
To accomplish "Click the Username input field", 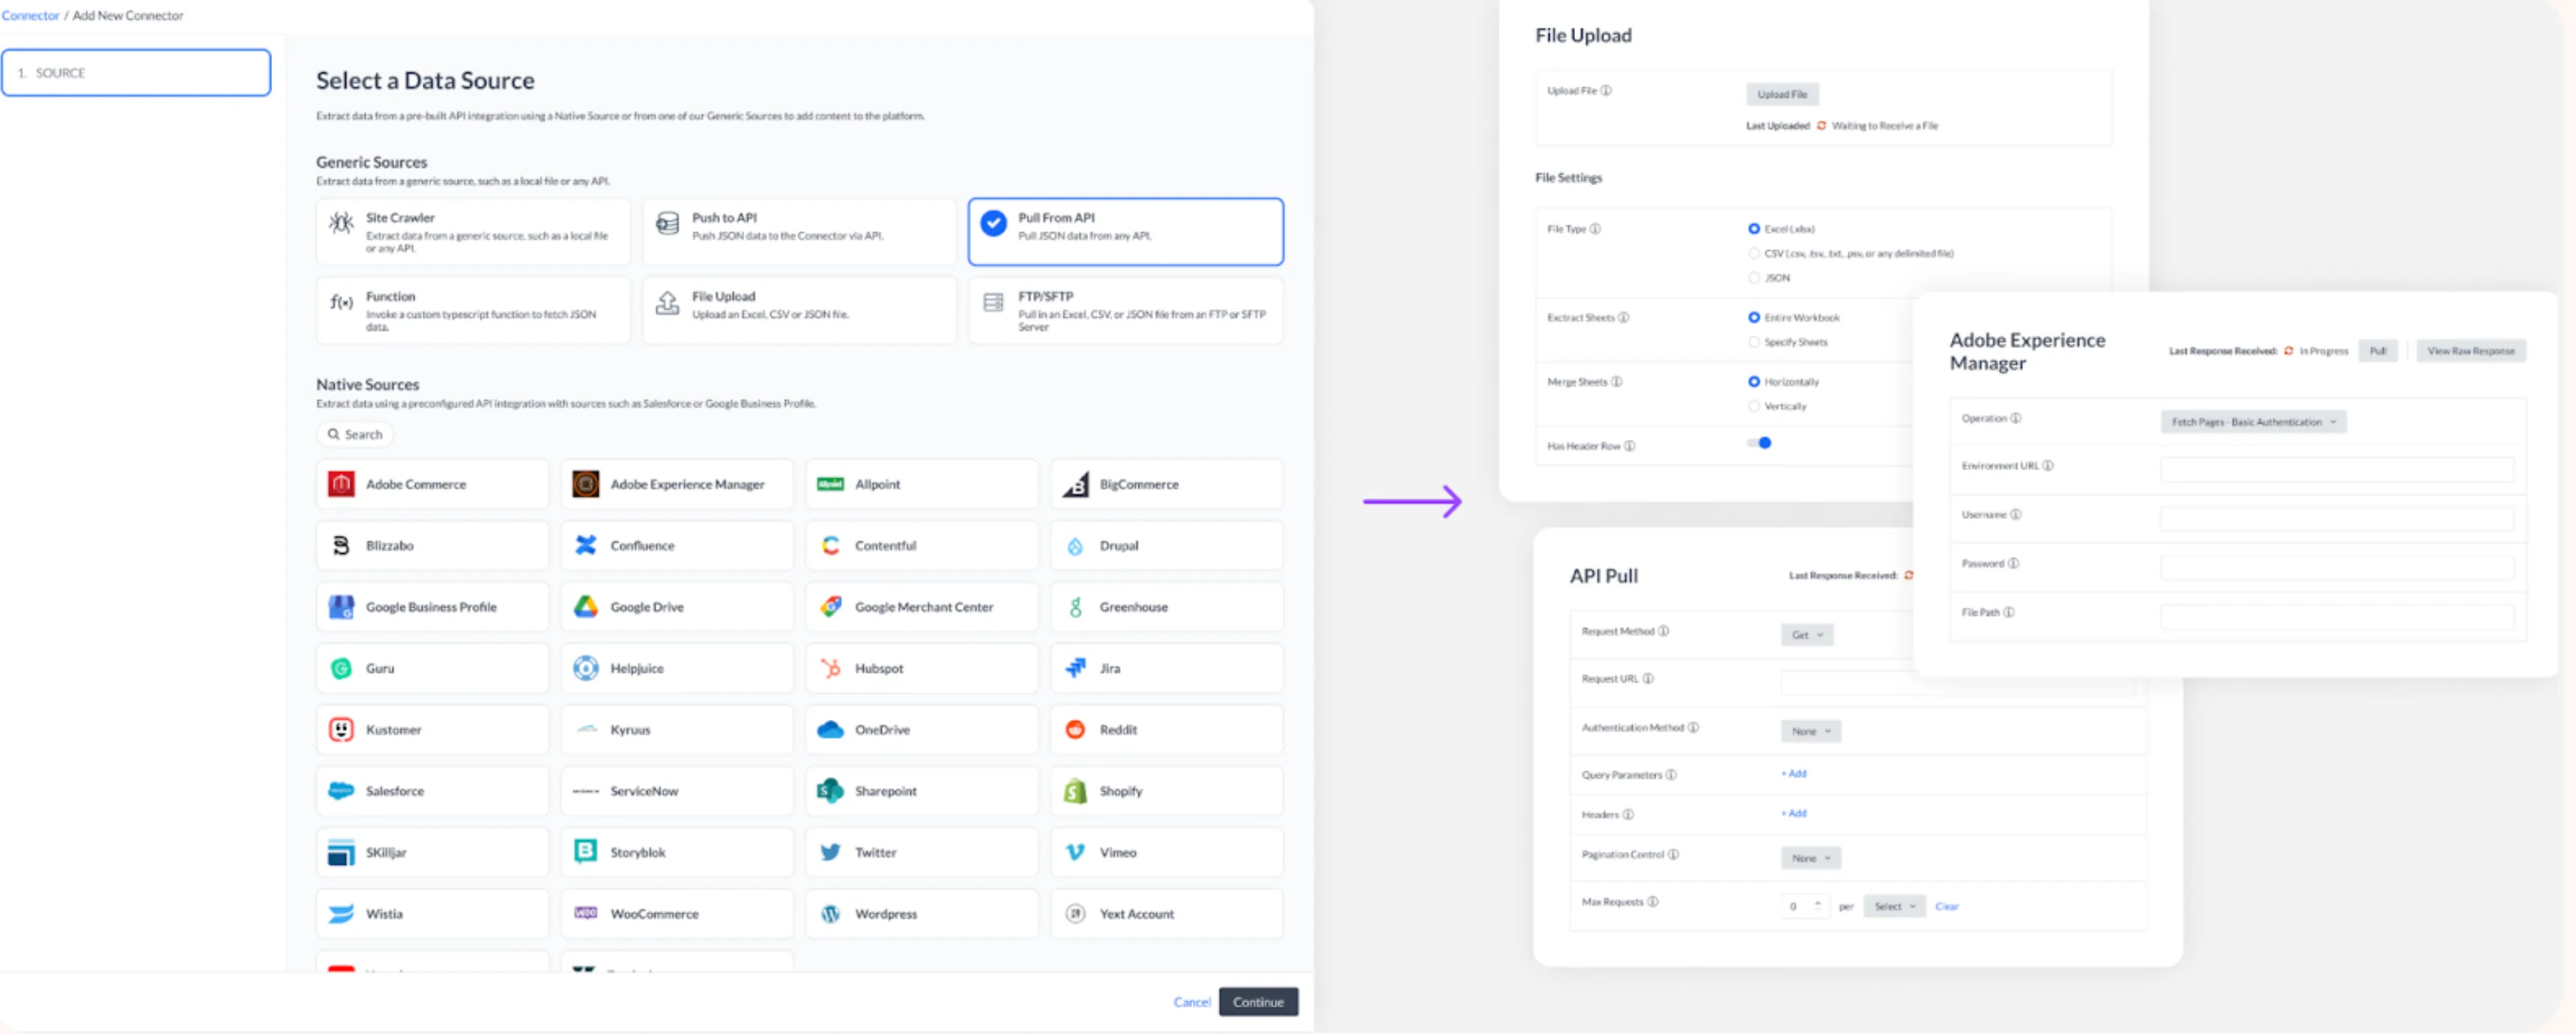I will 2337,519.
